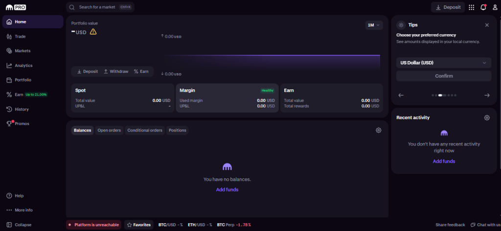Open the Earn summary card
501x231 pixels.
point(332,98)
